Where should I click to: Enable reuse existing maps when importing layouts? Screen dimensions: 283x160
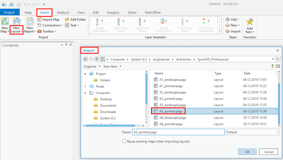click(x=124, y=141)
